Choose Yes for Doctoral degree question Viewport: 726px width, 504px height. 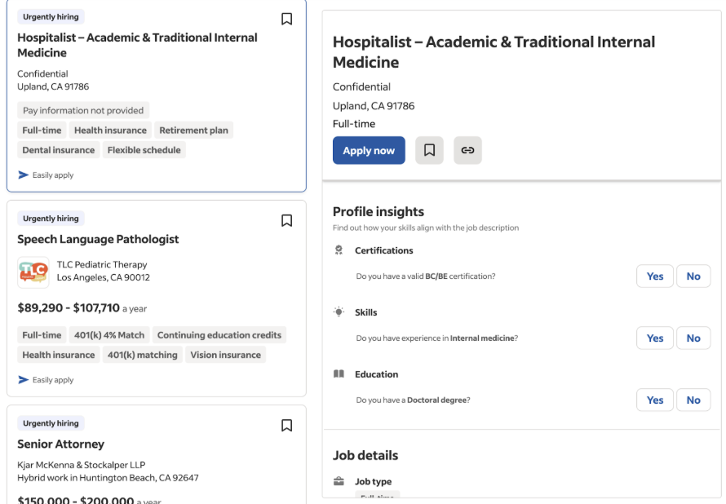[655, 400]
